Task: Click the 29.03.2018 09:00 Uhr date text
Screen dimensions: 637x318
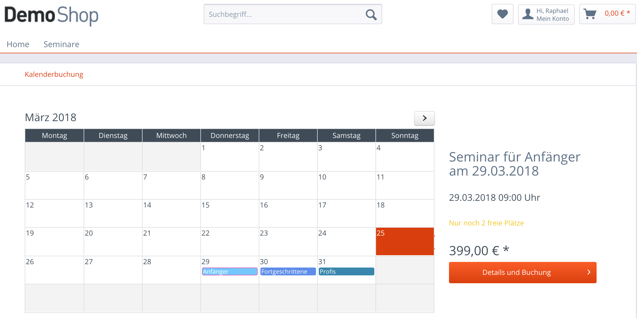Action: click(494, 197)
